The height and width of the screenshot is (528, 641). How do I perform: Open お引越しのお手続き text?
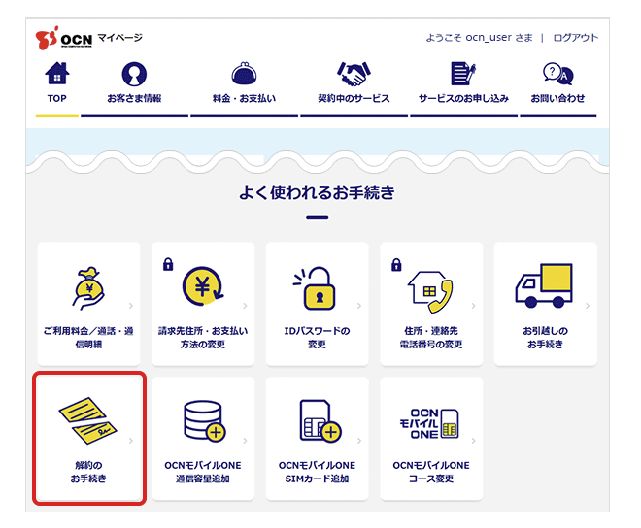545,338
